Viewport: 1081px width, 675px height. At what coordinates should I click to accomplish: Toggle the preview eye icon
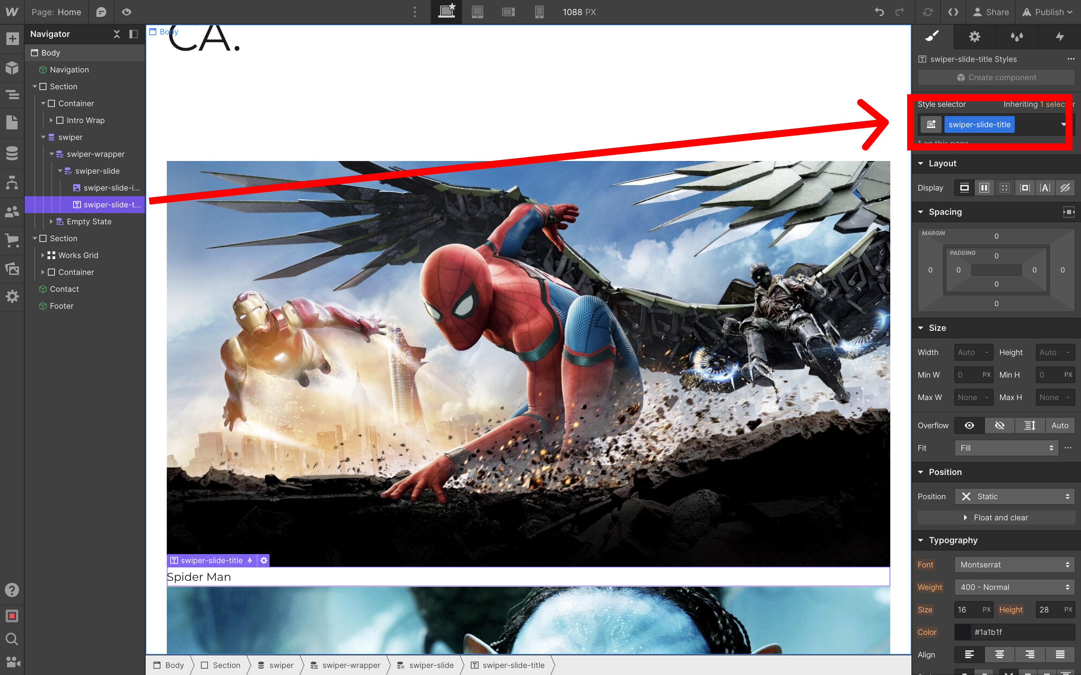pos(126,12)
